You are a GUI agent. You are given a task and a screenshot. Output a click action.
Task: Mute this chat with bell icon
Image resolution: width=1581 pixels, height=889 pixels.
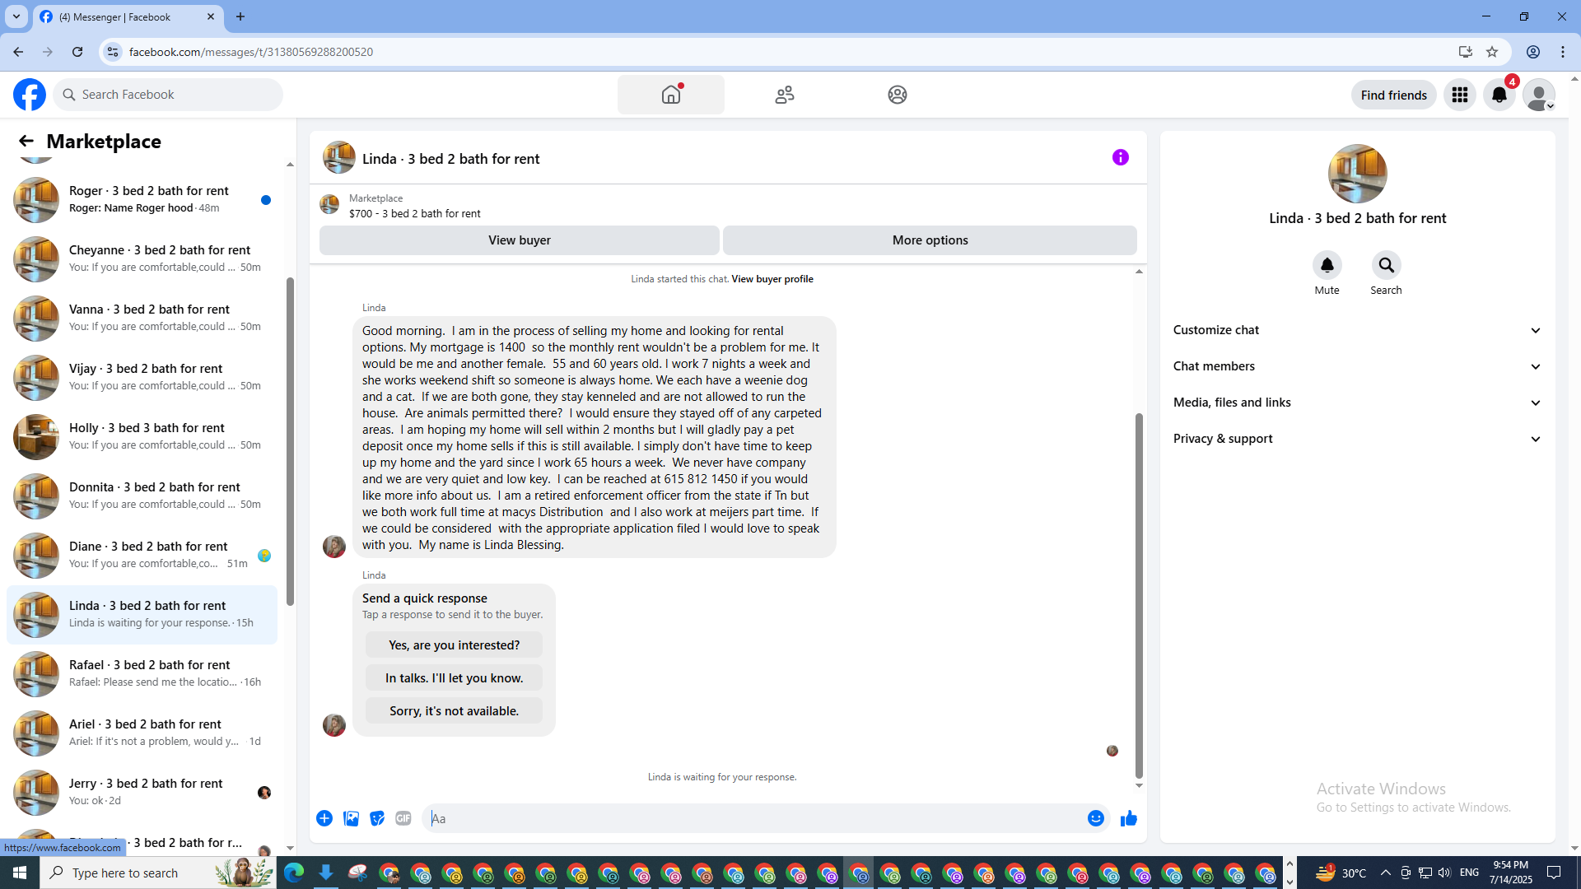coord(1327,266)
